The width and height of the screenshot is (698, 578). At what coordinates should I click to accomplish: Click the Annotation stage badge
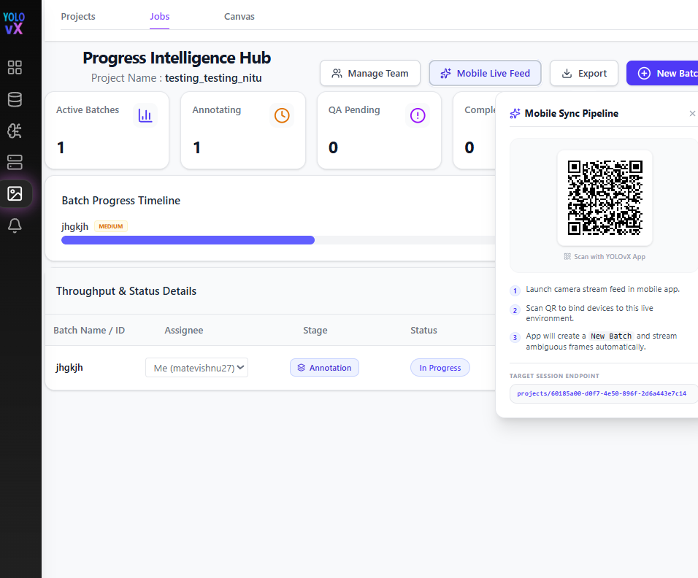(x=324, y=368)
